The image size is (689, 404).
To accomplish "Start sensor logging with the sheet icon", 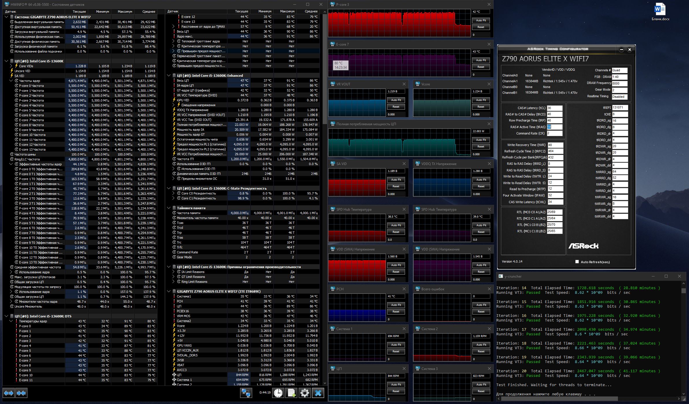I will [x=291, y=393].
